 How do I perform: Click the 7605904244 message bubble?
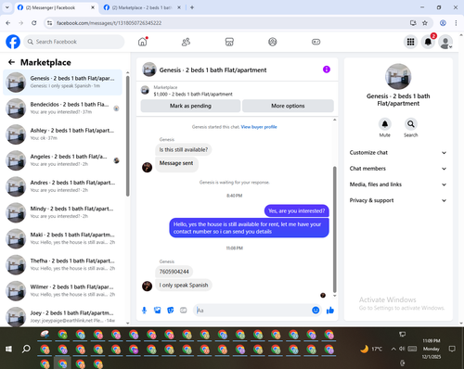[174, 272]
